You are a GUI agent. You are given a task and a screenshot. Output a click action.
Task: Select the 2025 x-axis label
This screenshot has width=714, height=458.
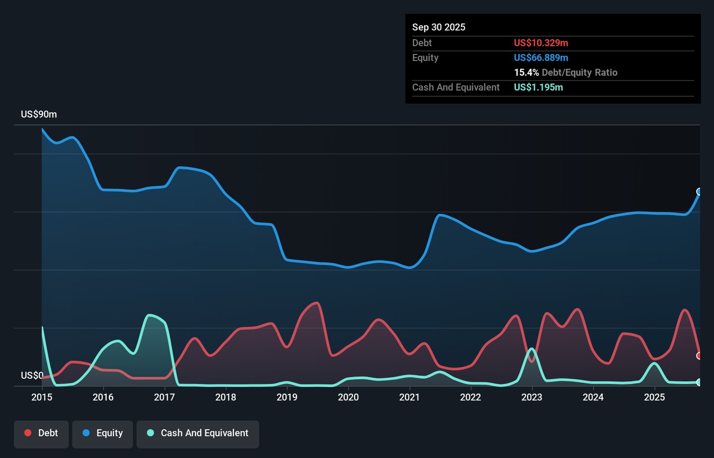tap(654, 397)
